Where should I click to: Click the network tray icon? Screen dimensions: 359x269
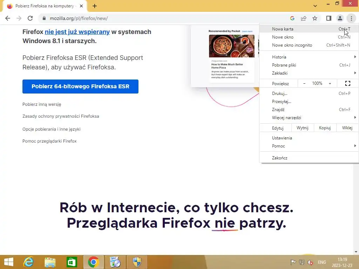click(x=302, y=262)
